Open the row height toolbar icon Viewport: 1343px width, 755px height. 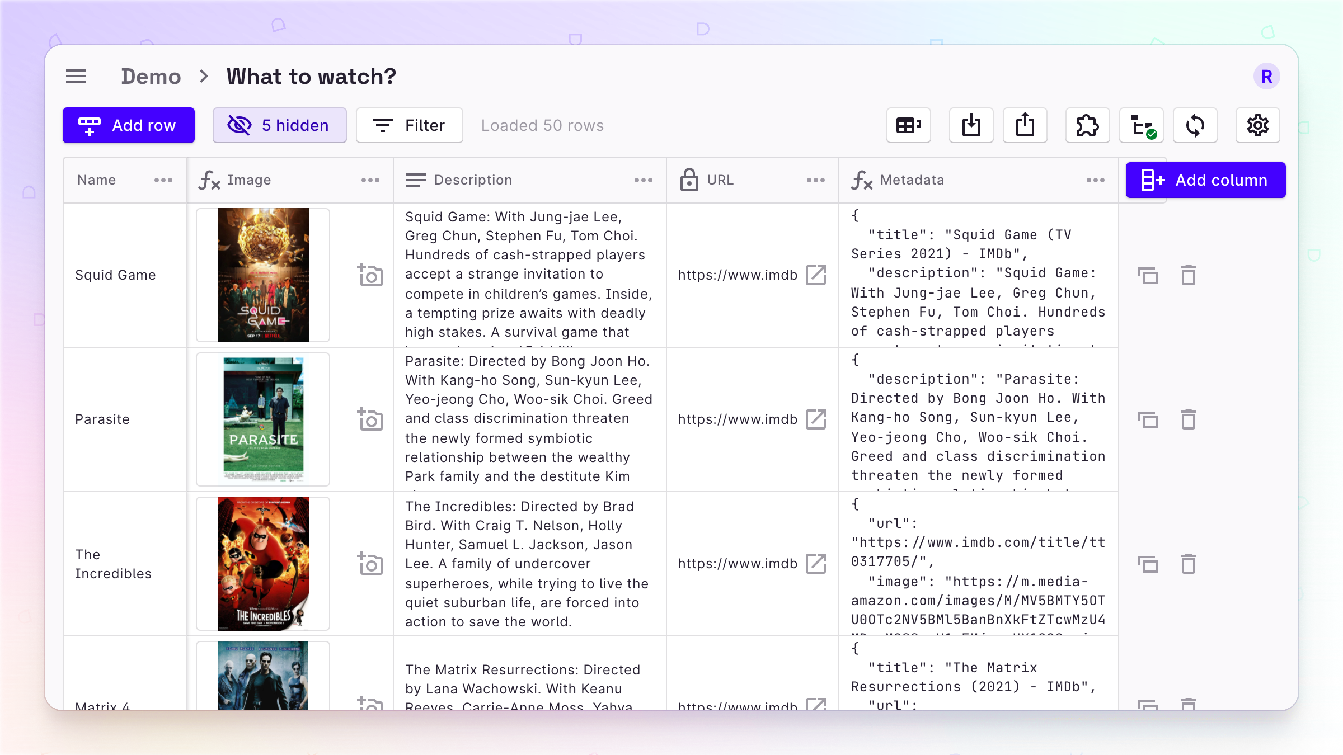[908, 126]
